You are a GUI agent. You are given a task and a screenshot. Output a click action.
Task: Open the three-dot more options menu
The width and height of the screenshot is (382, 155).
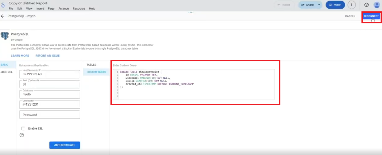click(x=351, y=5)
